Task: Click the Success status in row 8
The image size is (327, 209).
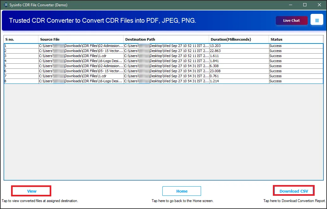Action: (x=275, y=81)
